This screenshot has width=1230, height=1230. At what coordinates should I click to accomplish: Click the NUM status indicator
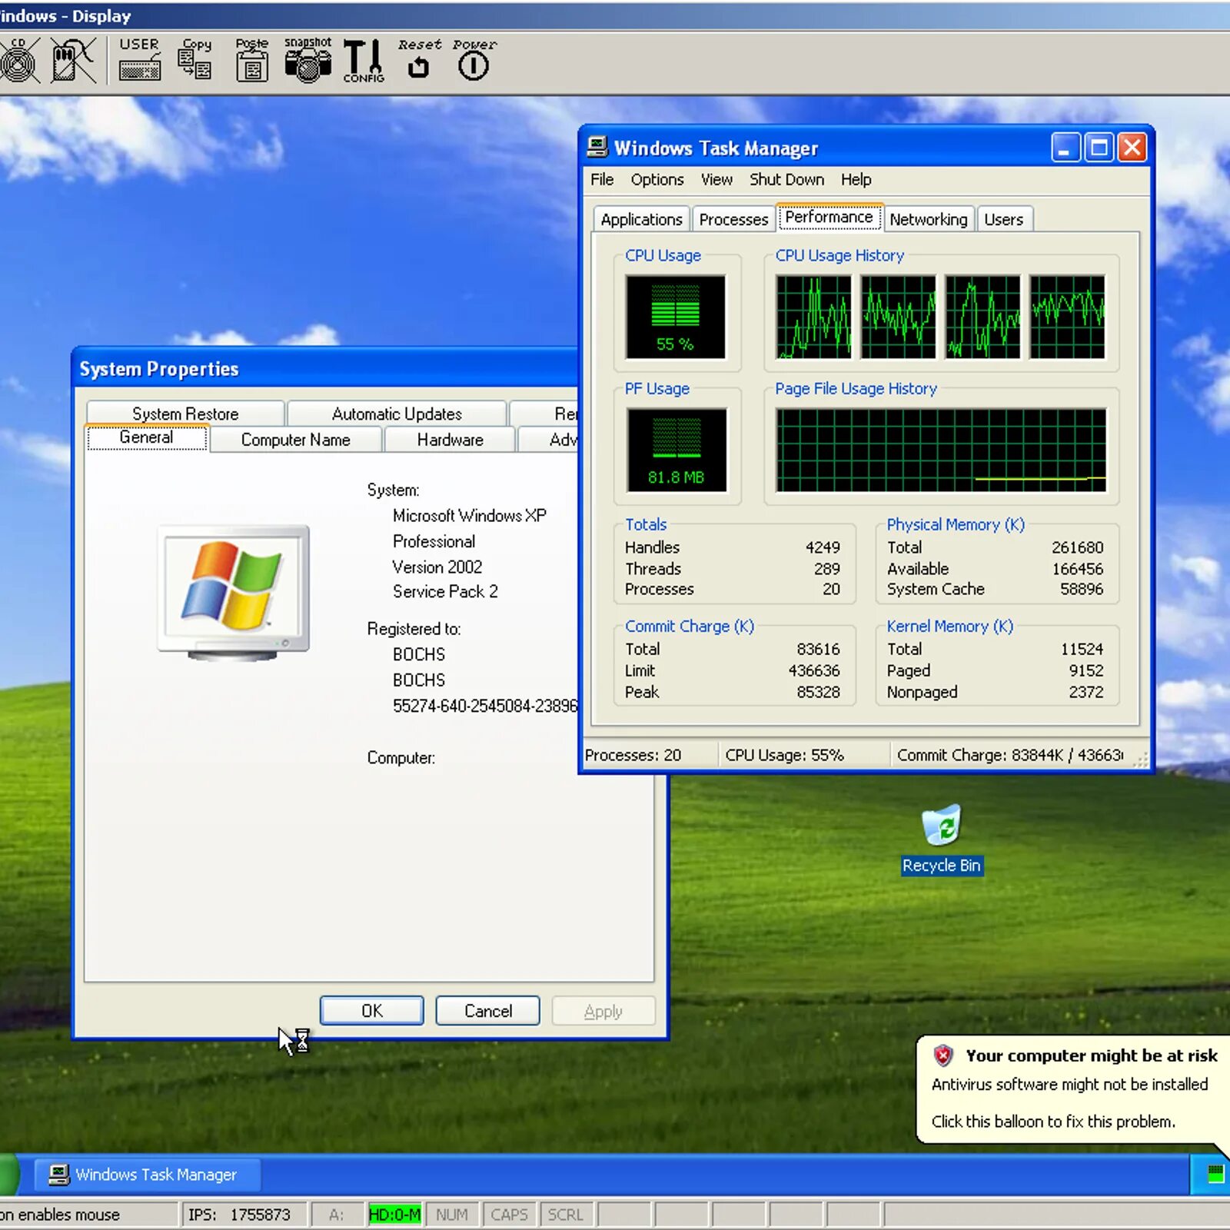[452, 1215]
